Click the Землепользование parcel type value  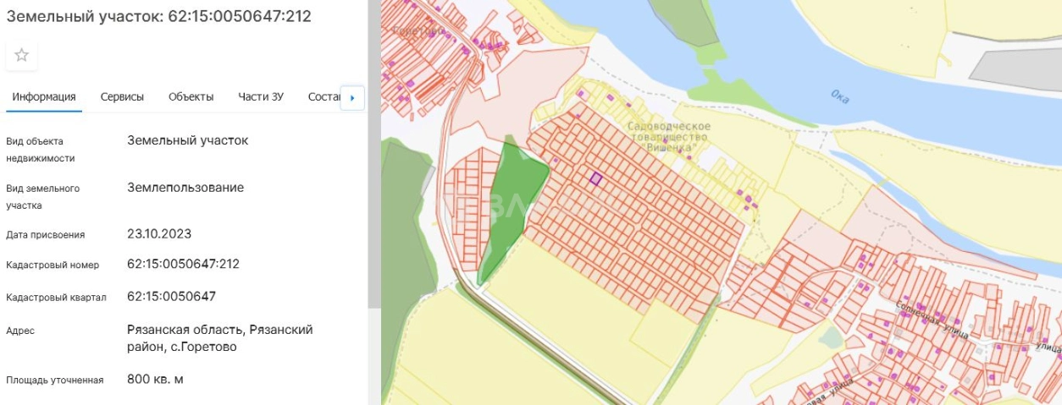185,188
